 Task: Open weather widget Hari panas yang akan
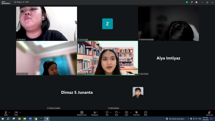(175, 119)
